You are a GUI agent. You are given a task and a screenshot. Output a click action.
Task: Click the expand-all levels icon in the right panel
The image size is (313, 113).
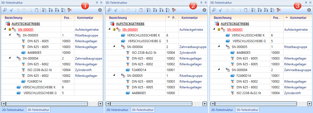[x=272, y=10]
